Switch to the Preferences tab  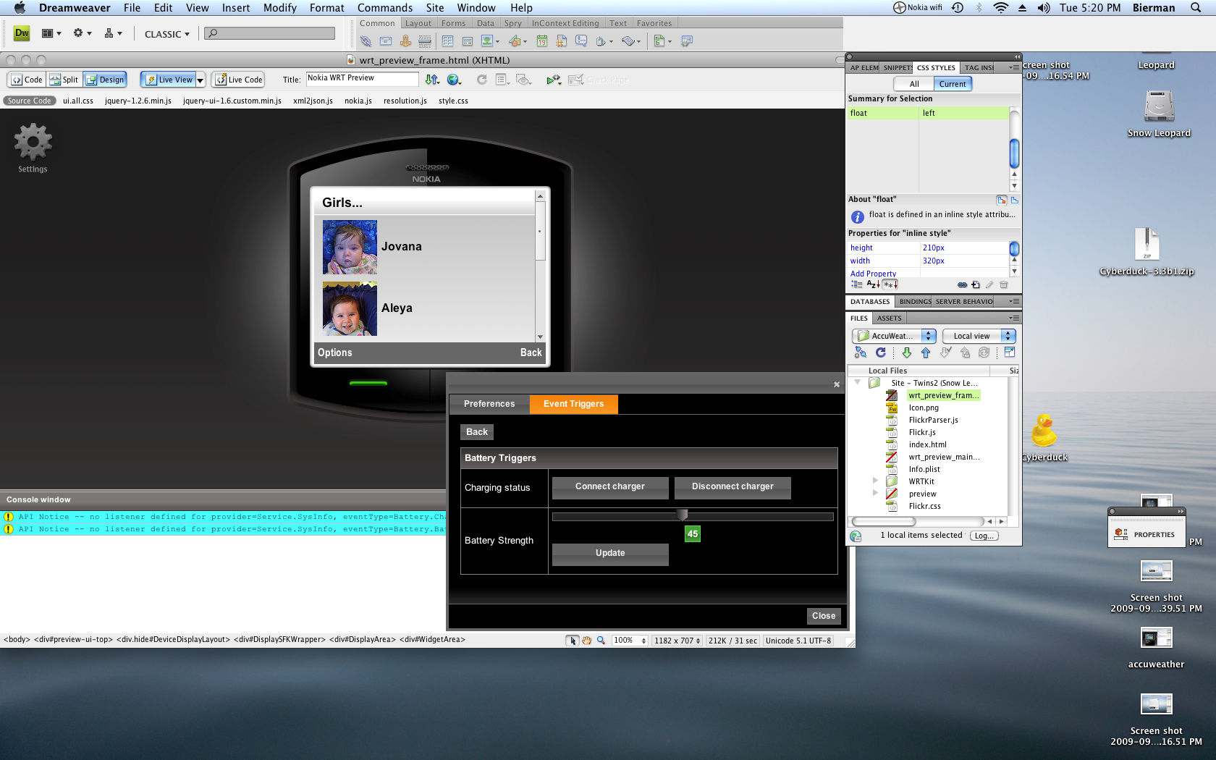coord(489,404)
